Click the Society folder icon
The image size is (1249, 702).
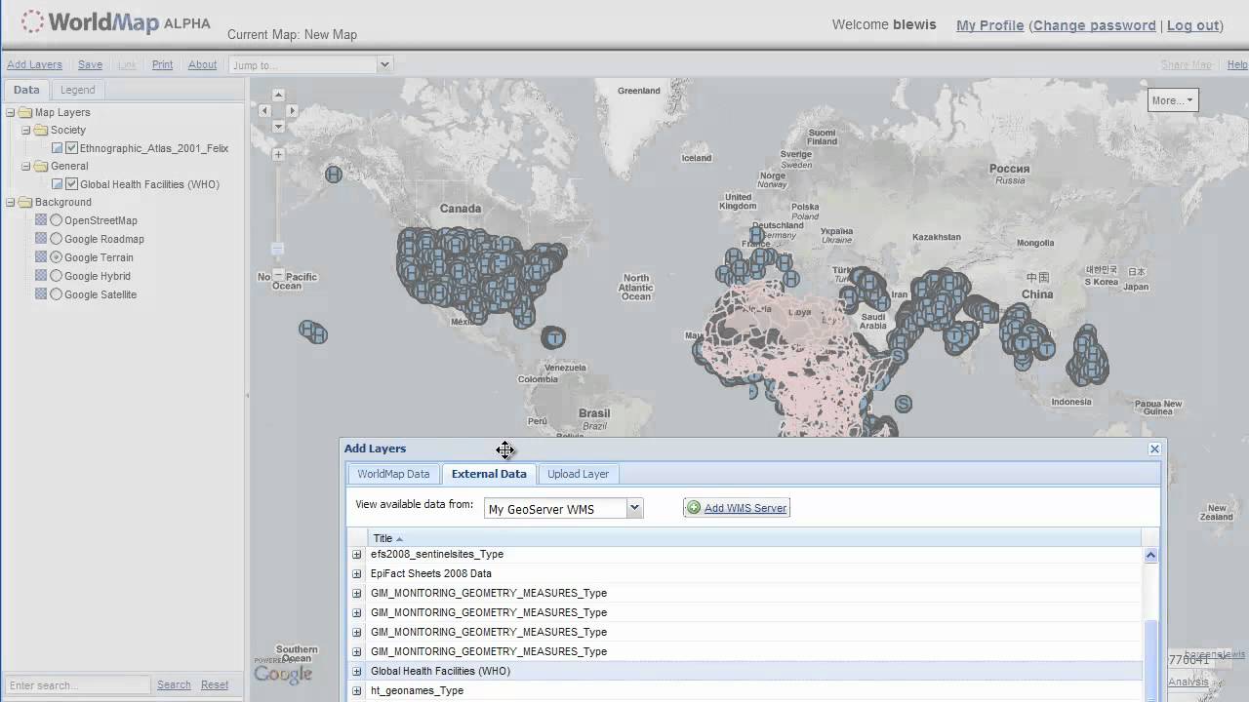41,130
